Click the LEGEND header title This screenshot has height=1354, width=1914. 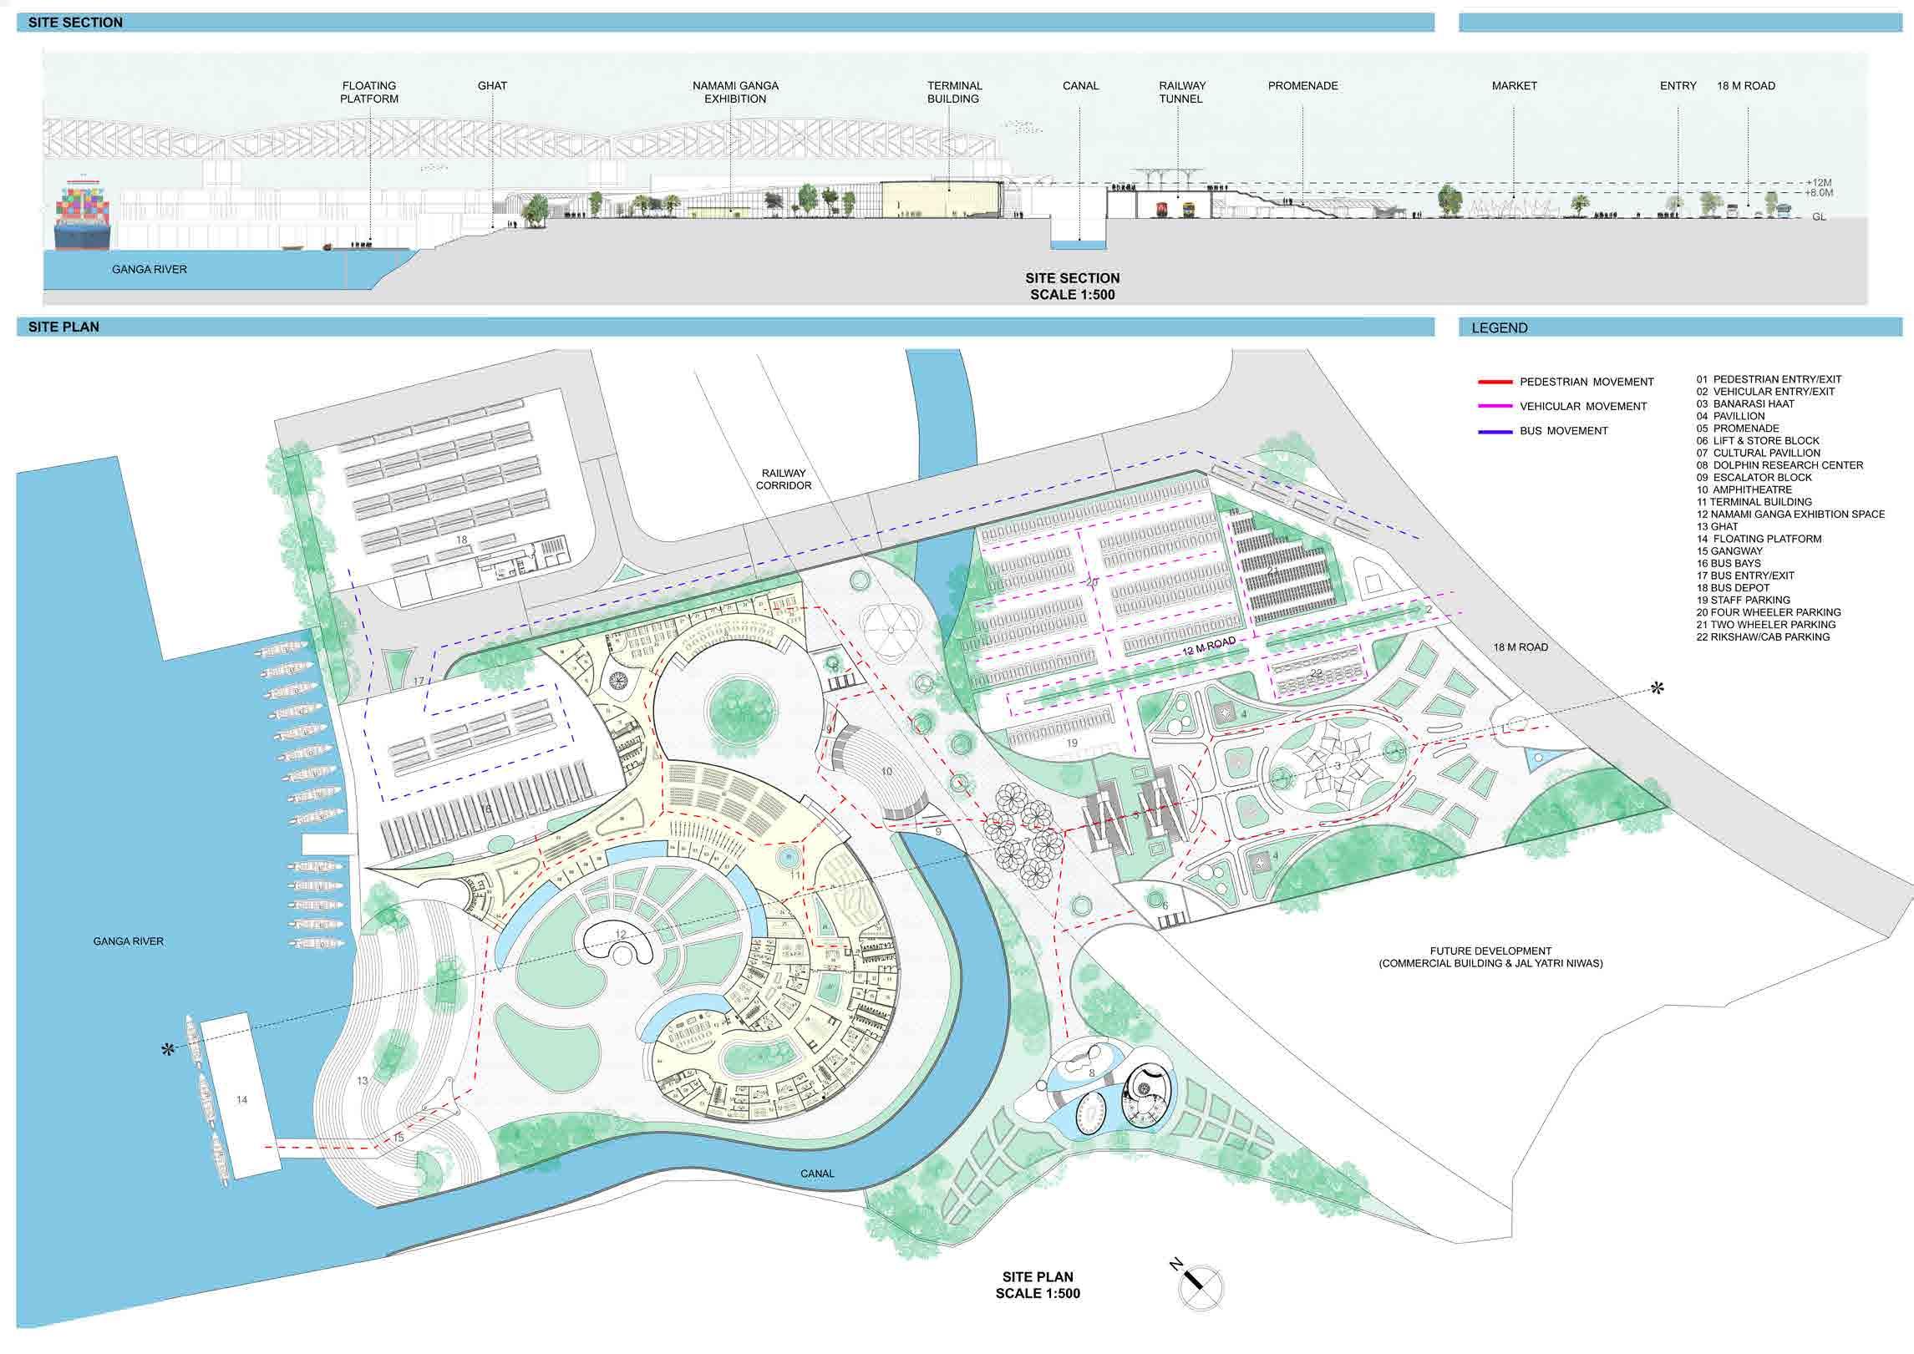click(1499, 327)
